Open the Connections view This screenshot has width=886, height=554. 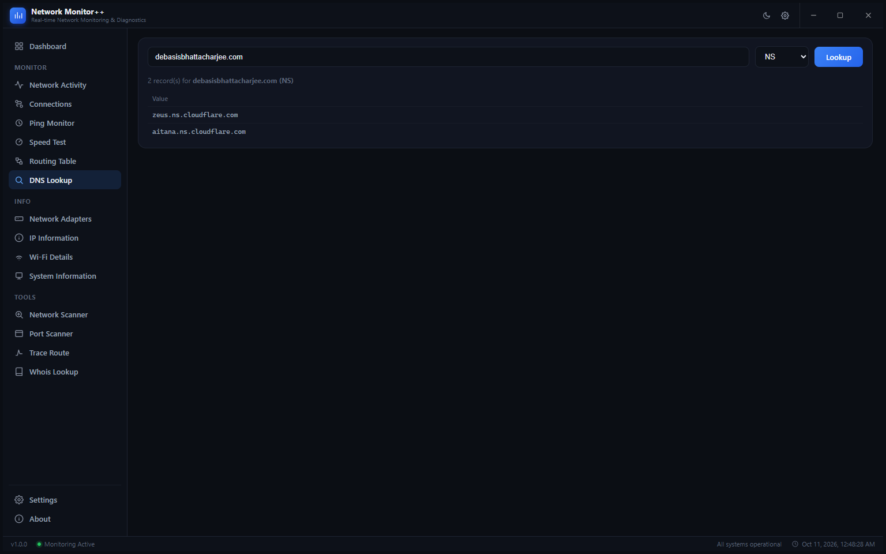click(65, 104)
